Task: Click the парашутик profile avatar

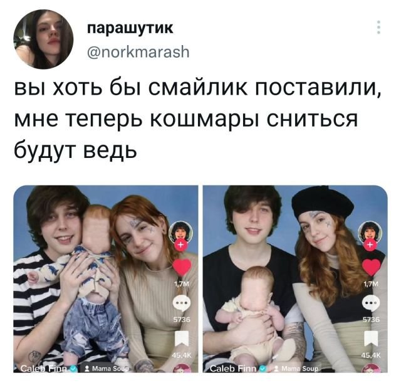Action: coord(43,39)
